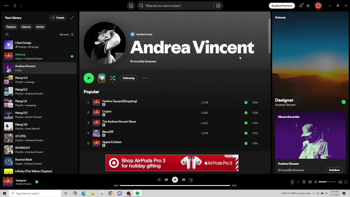Open the Create dropdown in library
Viewport: 350px width, 197px height.
[58, 18]
